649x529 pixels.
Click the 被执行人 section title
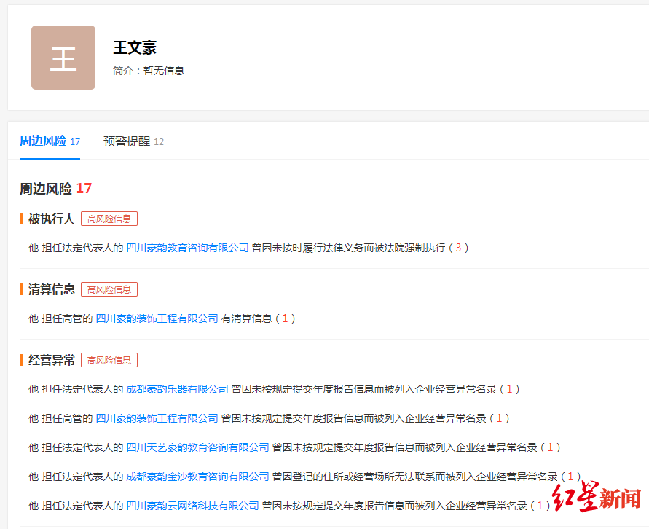(x=51, y=219)
